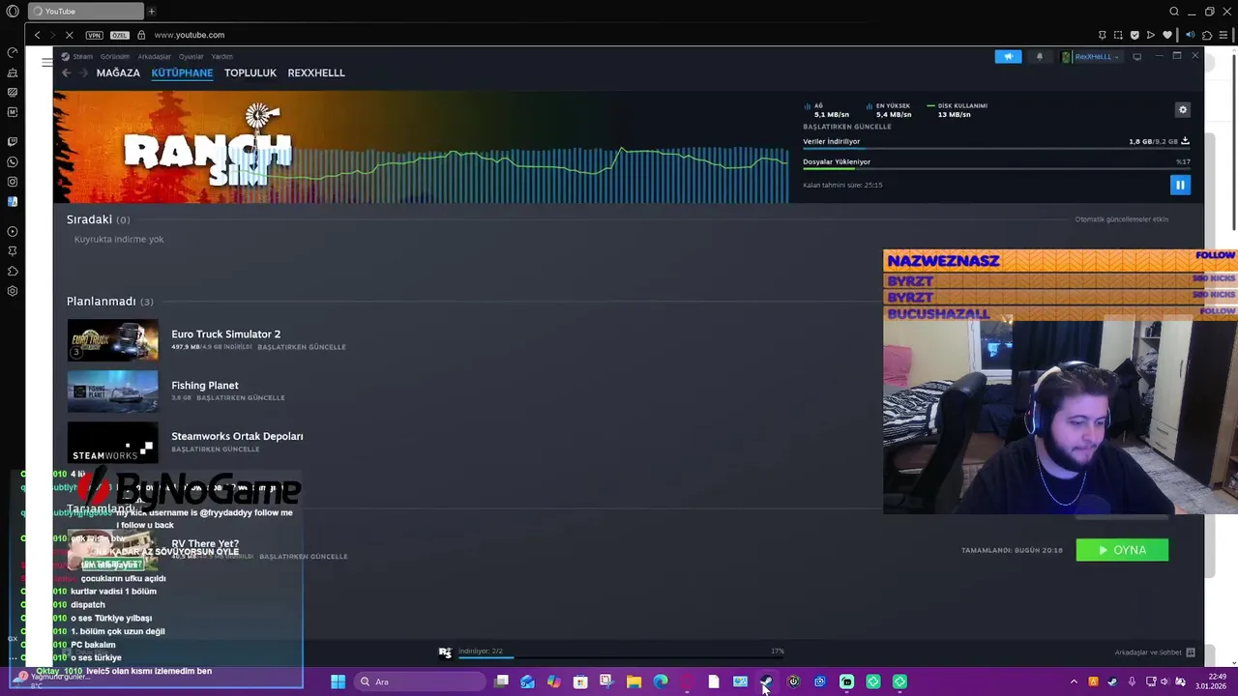Open the Görünüm menu
This screenshot has width=1238, height=696.
pos(115,57)
